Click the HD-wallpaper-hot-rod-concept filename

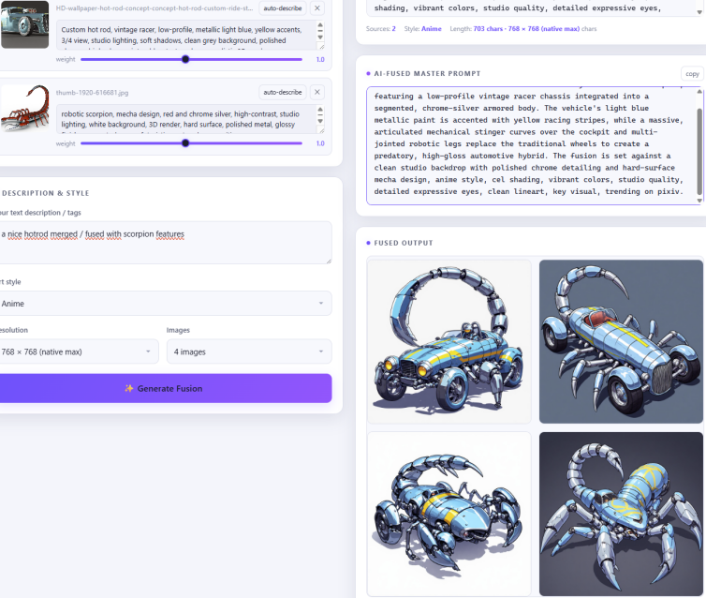[x=154, y=8]
